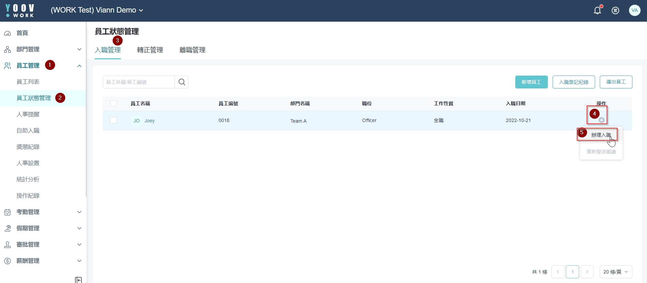This screenshot has width=647, height=283.
Task: Collapse the sidebar using bottom icon
Action: [78, 280]
